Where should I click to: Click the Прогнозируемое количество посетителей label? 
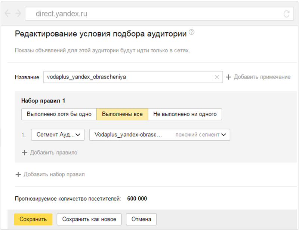68,199
